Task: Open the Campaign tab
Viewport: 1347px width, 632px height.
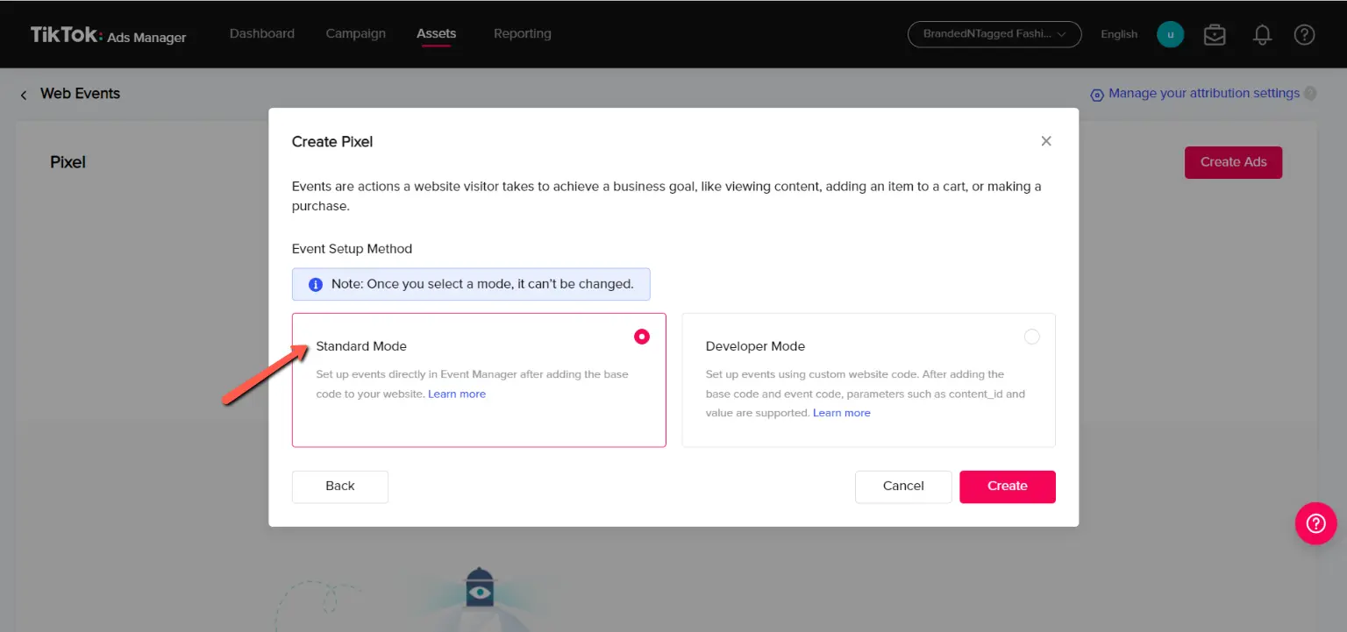Action: point(355,33)
